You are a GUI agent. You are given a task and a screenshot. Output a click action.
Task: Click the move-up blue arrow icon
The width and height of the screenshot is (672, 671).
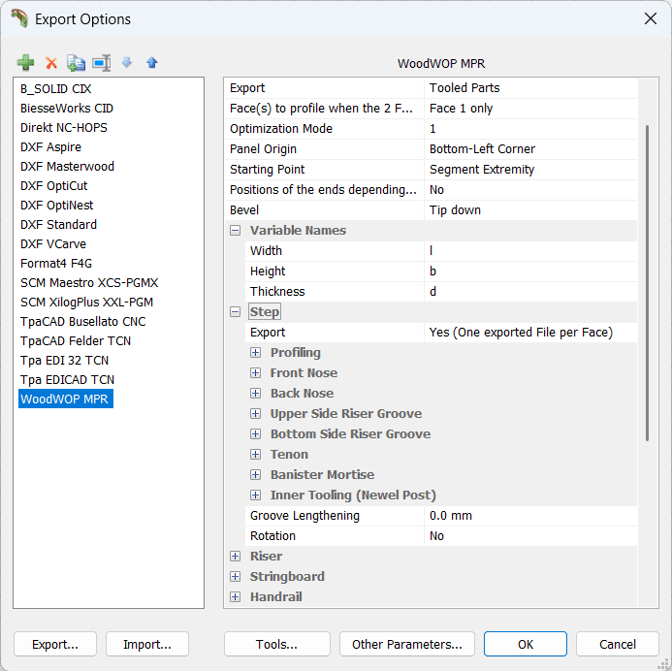click(151, 63)
